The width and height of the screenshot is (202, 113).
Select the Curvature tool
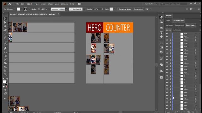[x=5, y=30]
